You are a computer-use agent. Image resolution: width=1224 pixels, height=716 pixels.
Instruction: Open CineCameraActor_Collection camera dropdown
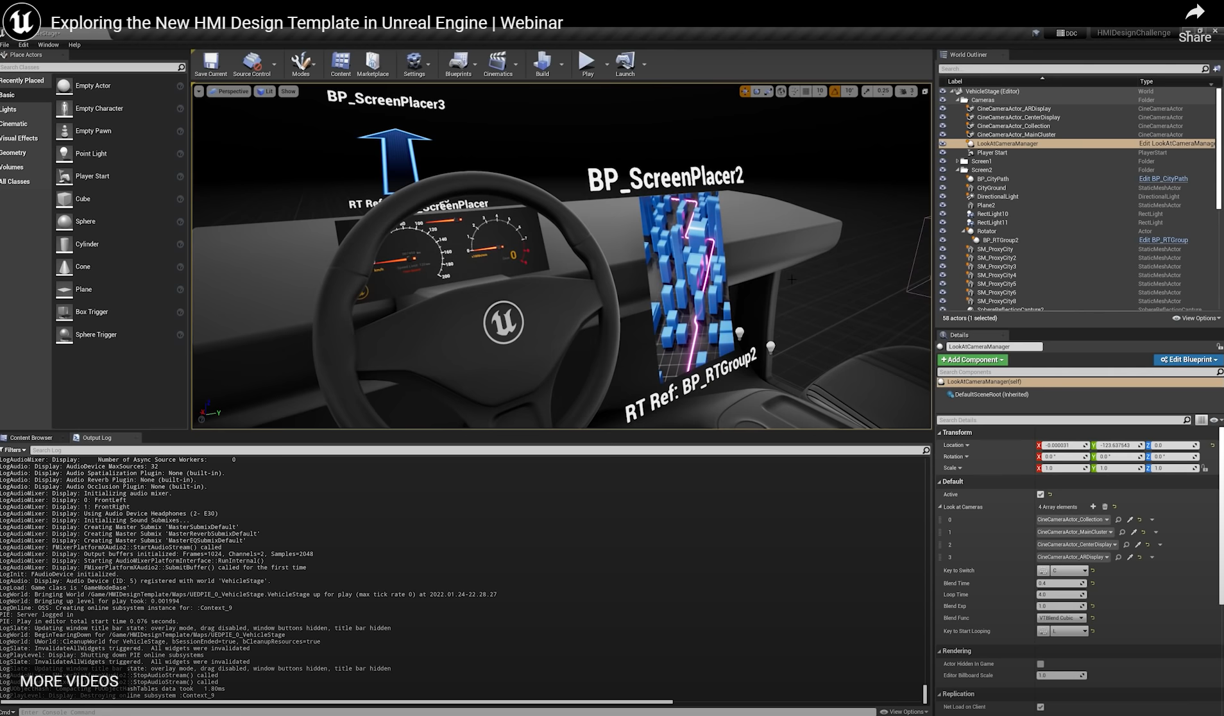(1075, 520)
